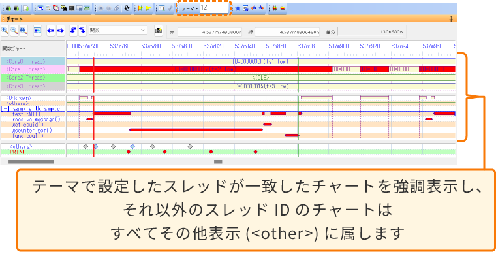This screenshot has height=256, width=496.
Task: Click the wrench settings icon
Action: (x=170, y=8)
